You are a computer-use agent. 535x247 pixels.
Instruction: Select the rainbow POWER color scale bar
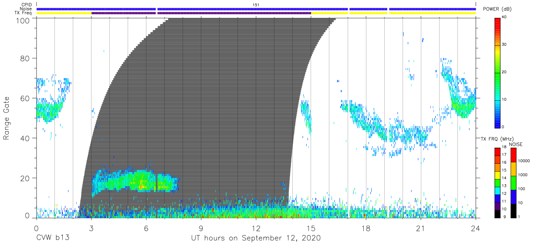(497, 72)
